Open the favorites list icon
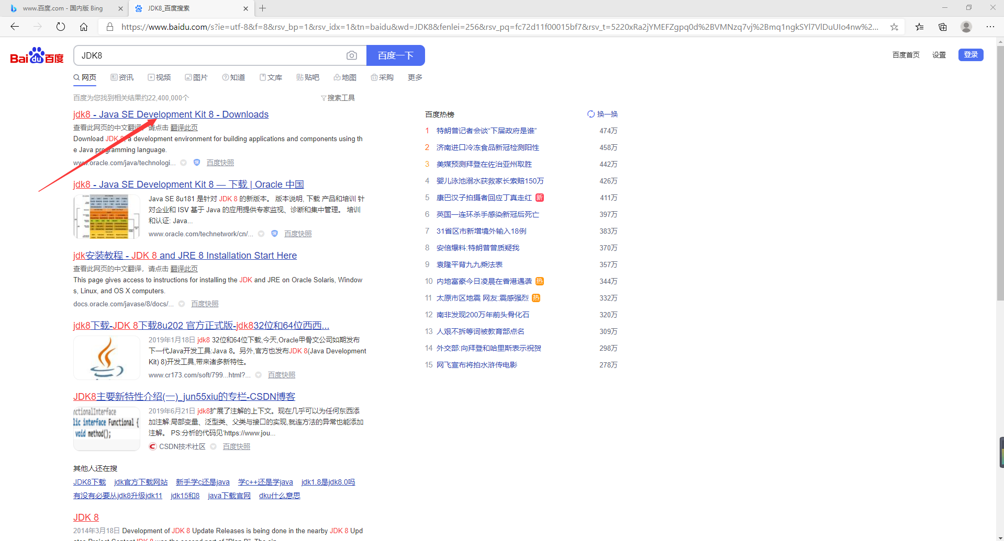1004x541 pixels. coord(919,27)
